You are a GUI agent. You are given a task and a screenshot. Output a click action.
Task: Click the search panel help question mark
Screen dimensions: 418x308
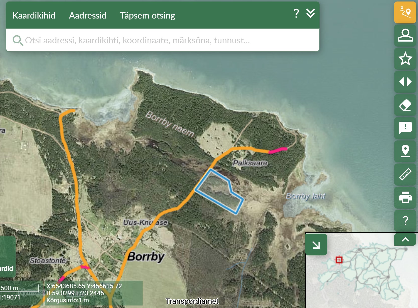296,13
